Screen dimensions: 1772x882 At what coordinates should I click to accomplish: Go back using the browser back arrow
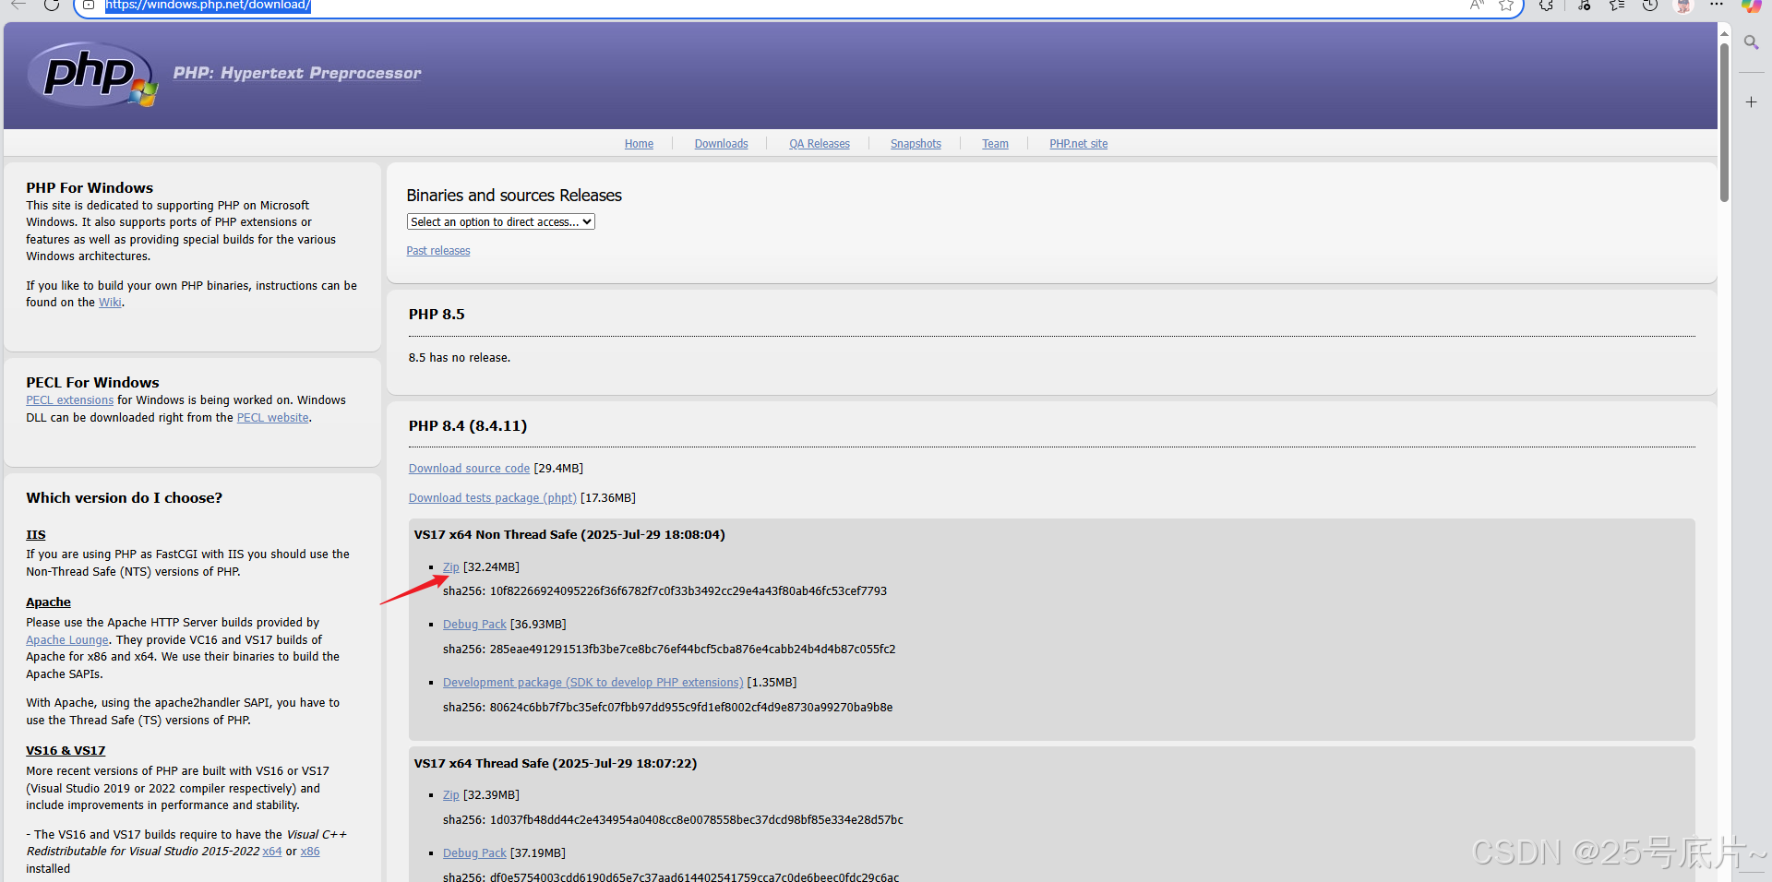coord(18,5)
